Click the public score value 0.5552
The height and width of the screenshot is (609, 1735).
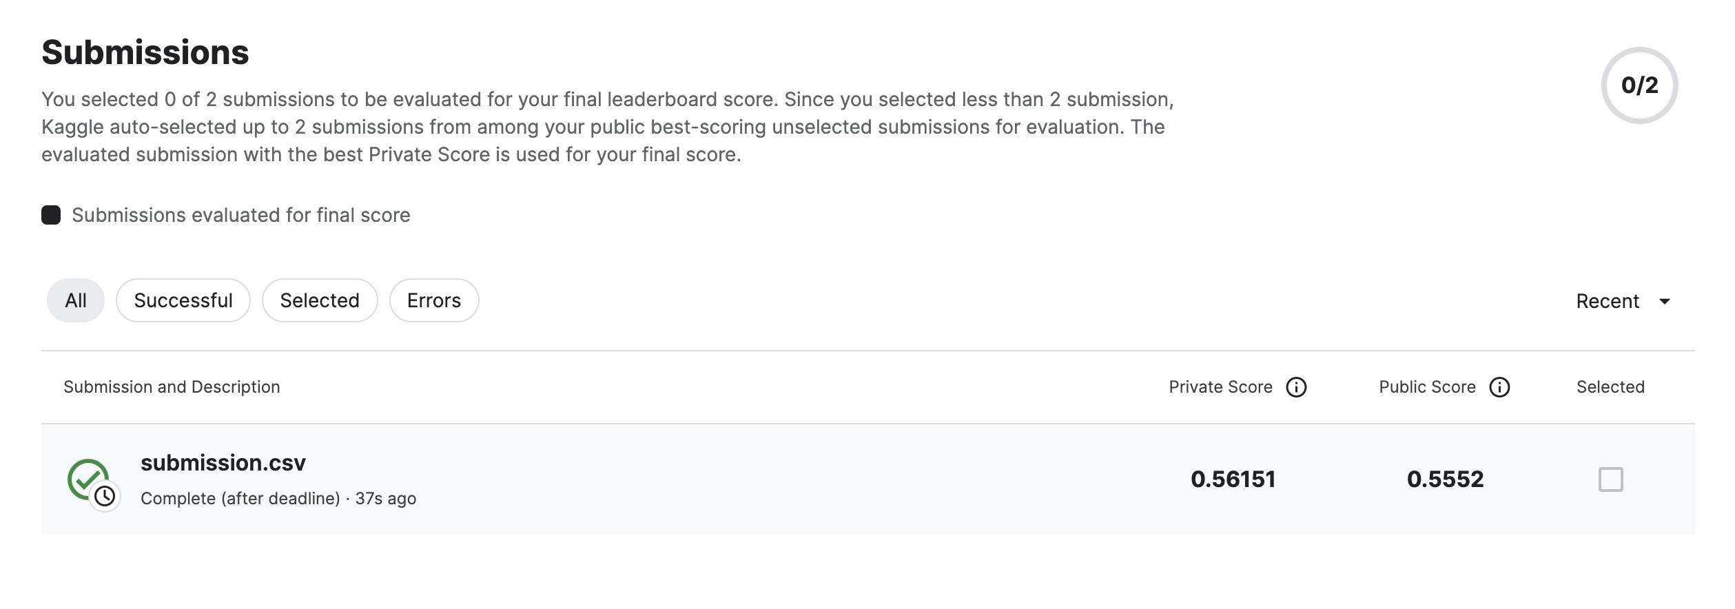point(1445,479)
